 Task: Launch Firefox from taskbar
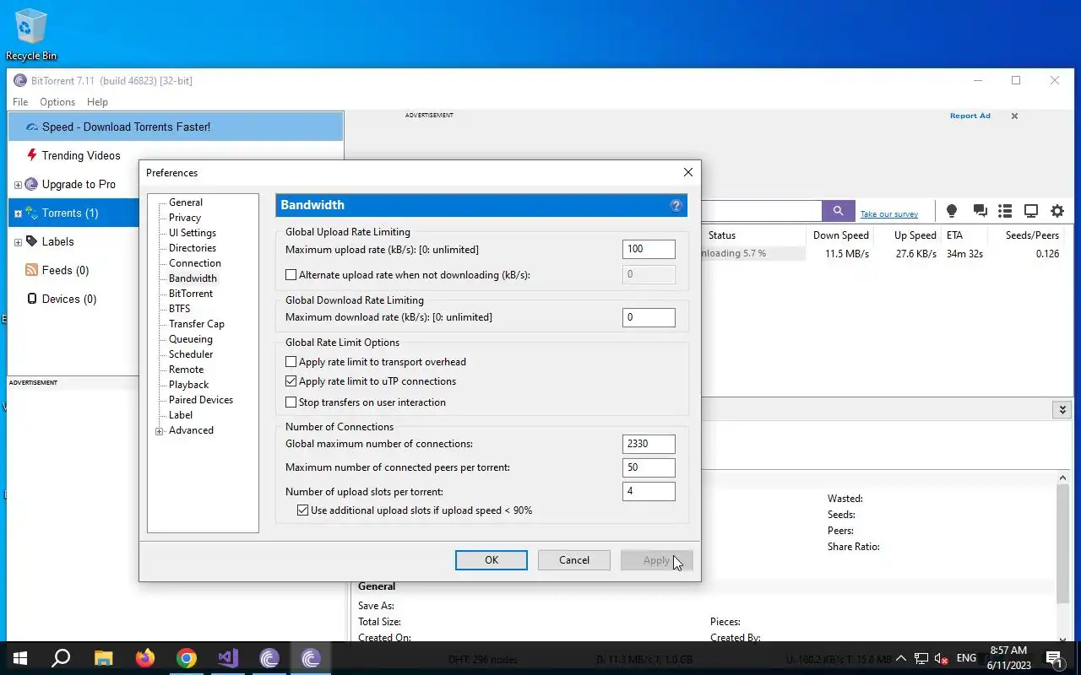tap(145, 658)
